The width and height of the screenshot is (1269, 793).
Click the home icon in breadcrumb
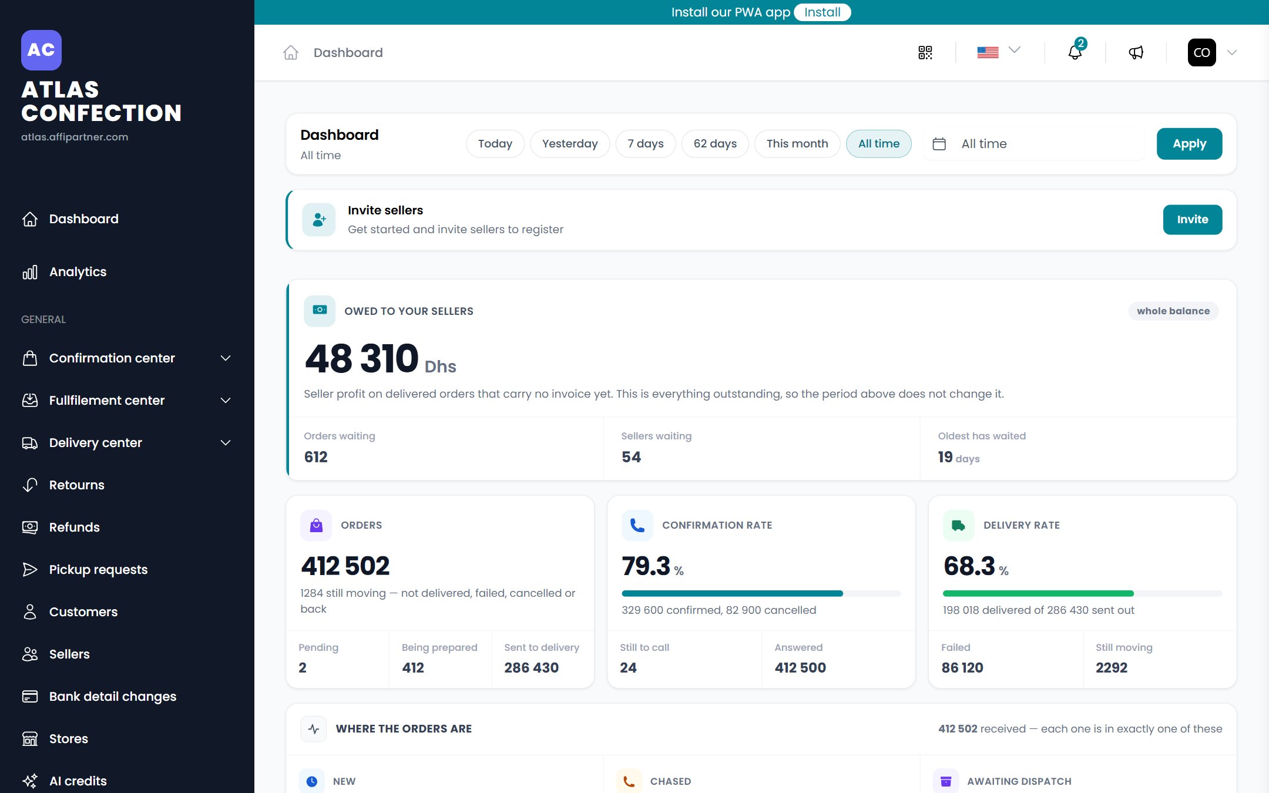pos(291,53)
